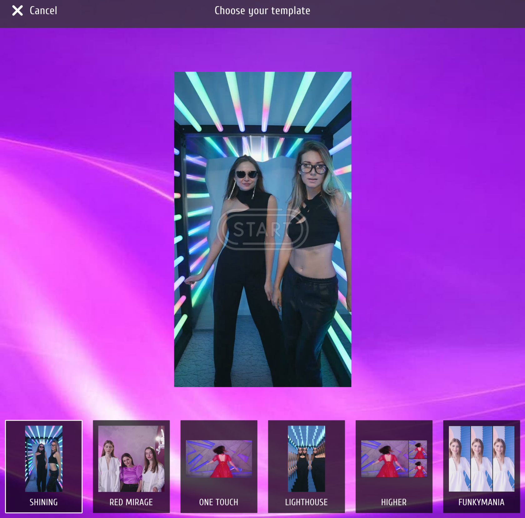This screenshot has width=525, height=518.
Task: Click the LIGHTHOUSE label text
Action: pos(306,502)
